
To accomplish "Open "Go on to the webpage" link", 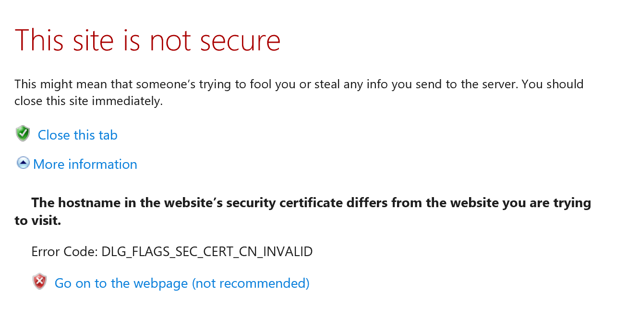I will pyautogui.click(x=121, y=283).
